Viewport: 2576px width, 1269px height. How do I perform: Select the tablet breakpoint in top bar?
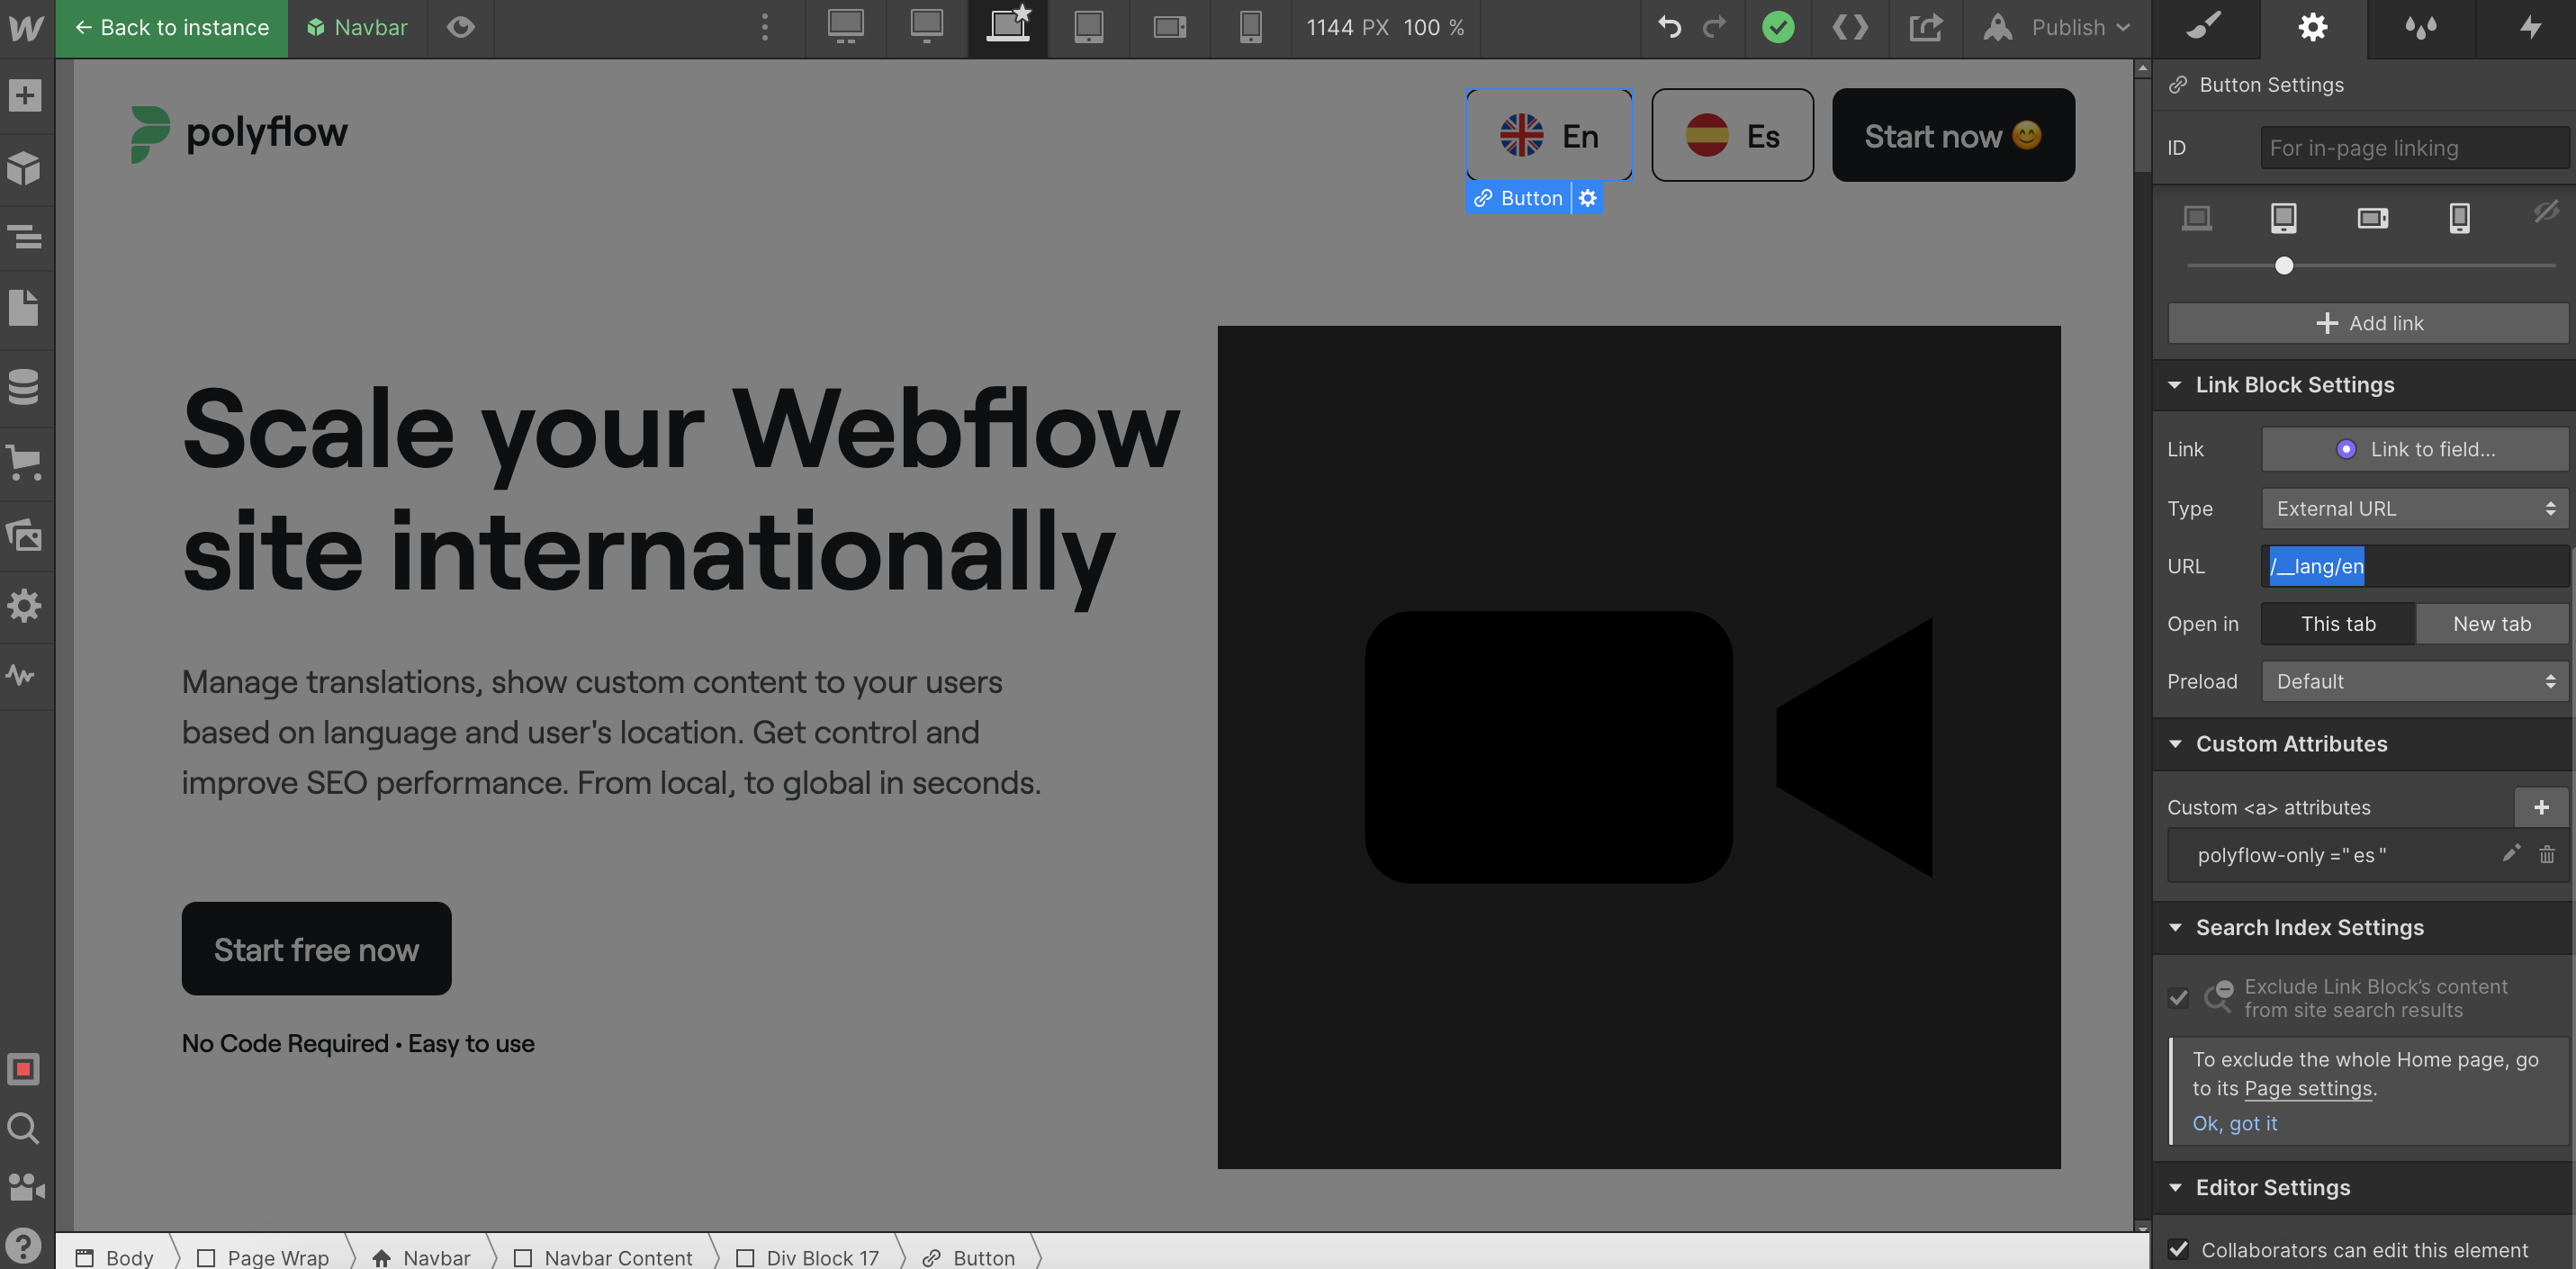click(x=1089, y=27)
